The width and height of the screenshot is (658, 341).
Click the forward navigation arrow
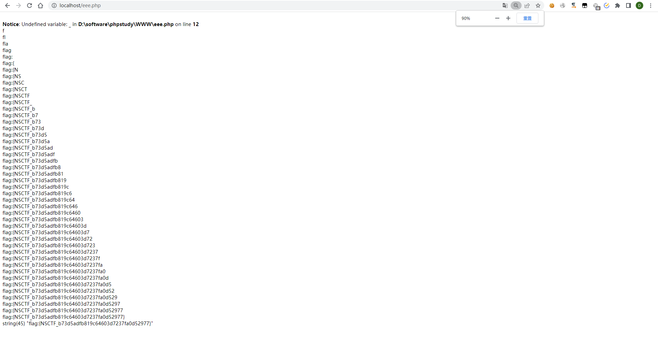(19, 5)
